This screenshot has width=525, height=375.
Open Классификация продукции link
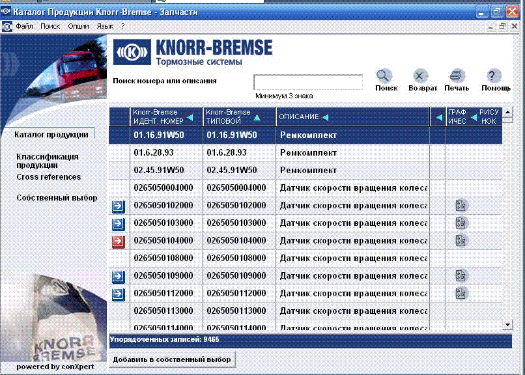48,160
